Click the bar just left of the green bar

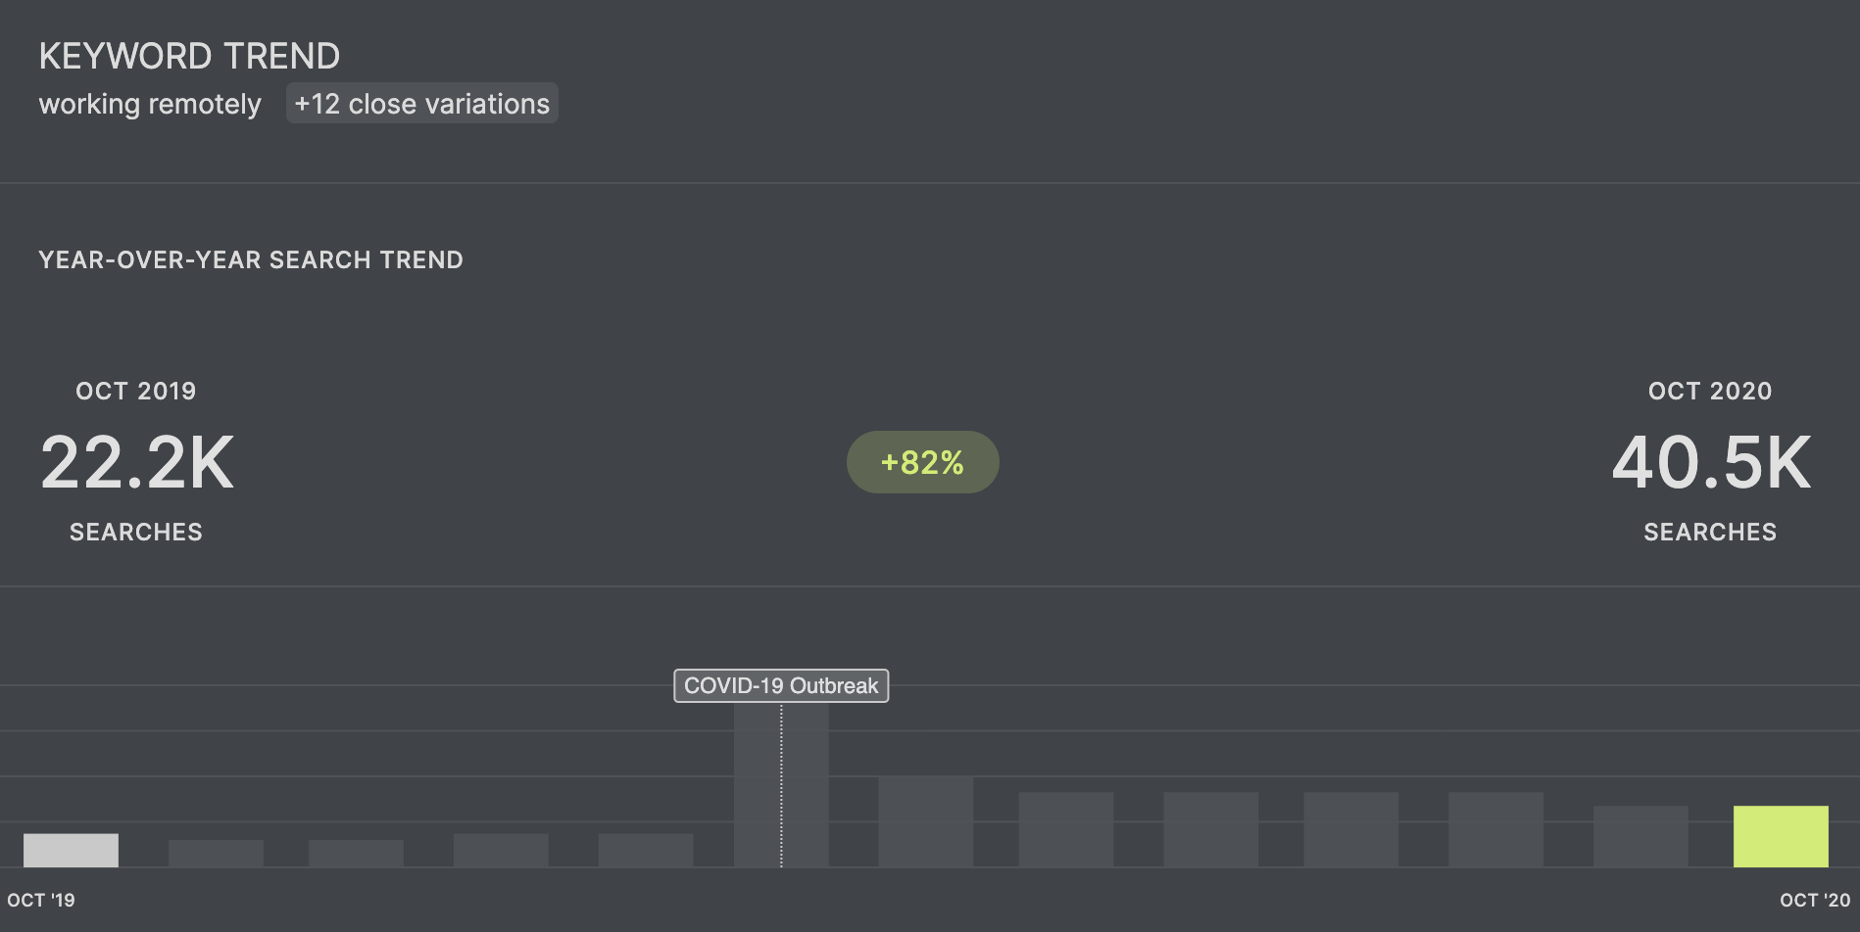coord(1640,836)
